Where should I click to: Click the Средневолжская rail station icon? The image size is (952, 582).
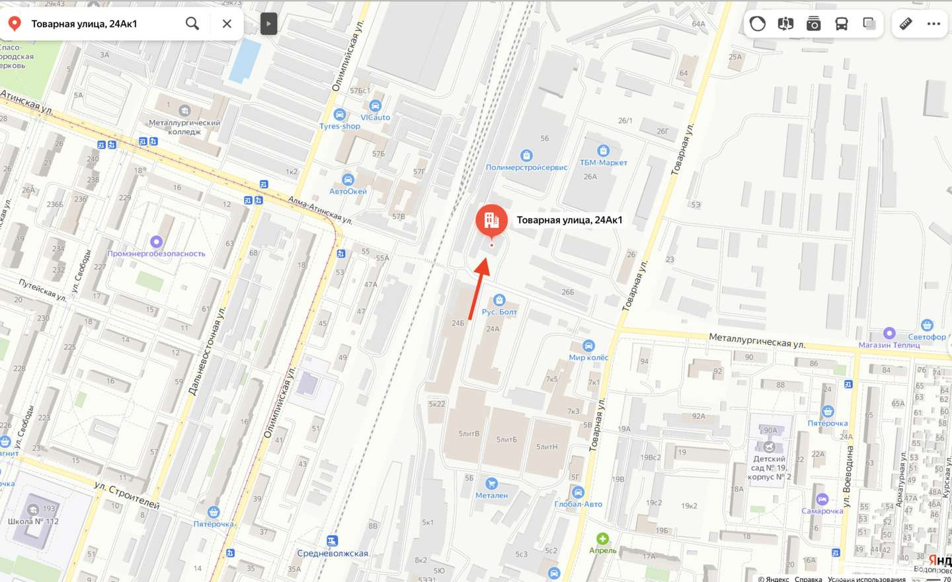[333, 541]
